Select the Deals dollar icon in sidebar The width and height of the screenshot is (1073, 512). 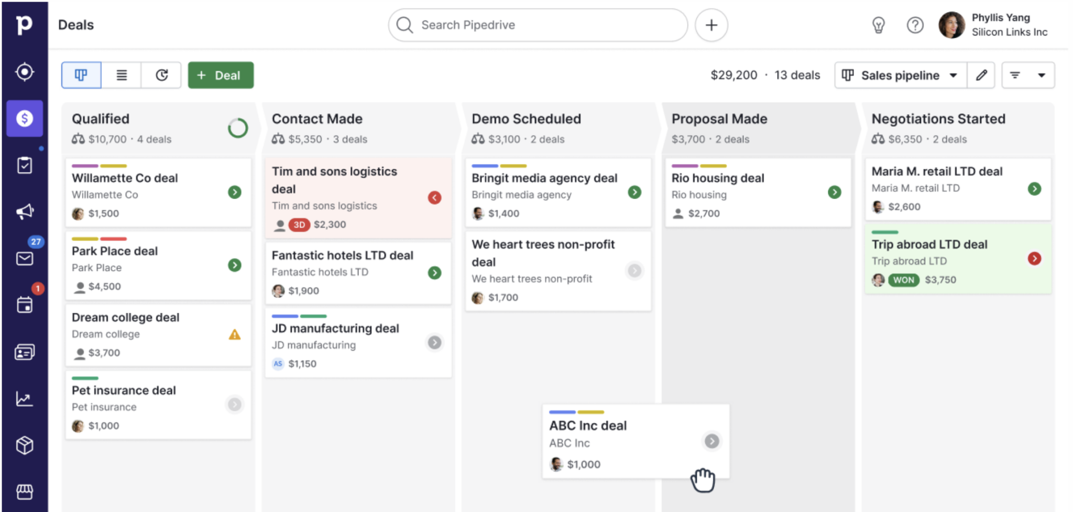(25, 118)
